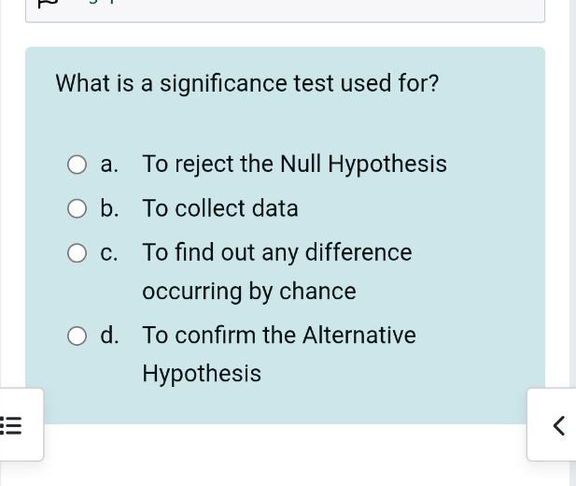Click 'occurring by chance' line of option c
The image size is (576, 486).
pyautogui.click(x=249, y=292)
